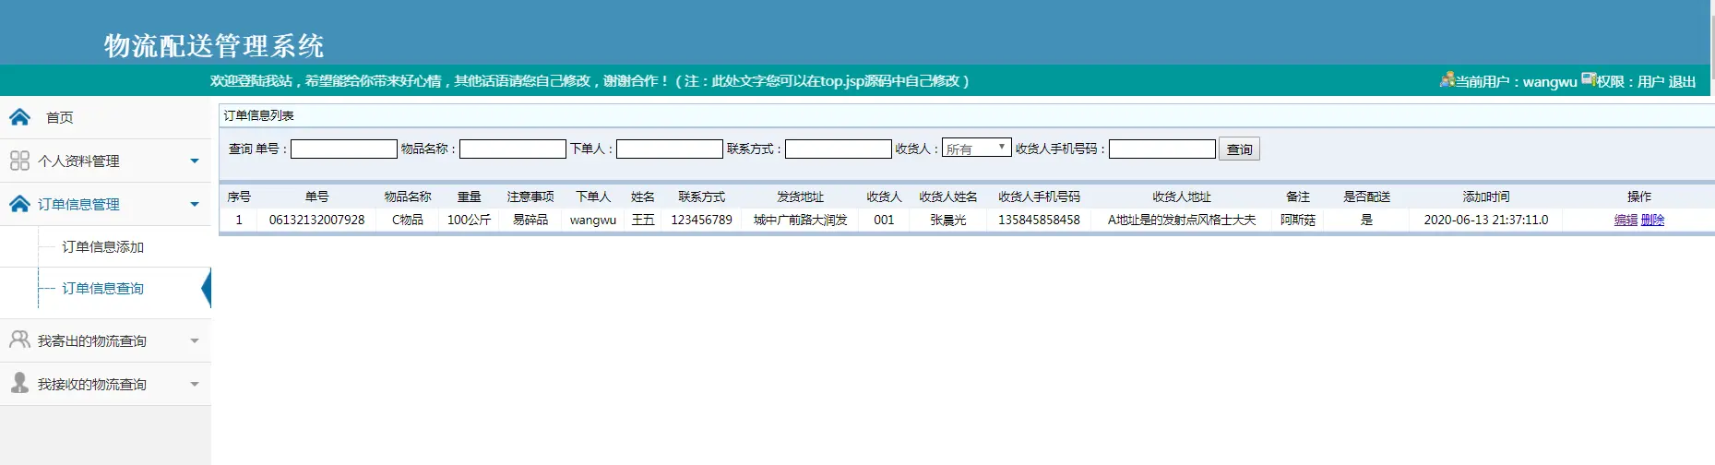Viewport: 1715px width, 465px height.
Task: Click order number 06132132007928 cell
Action: [316, 220]
